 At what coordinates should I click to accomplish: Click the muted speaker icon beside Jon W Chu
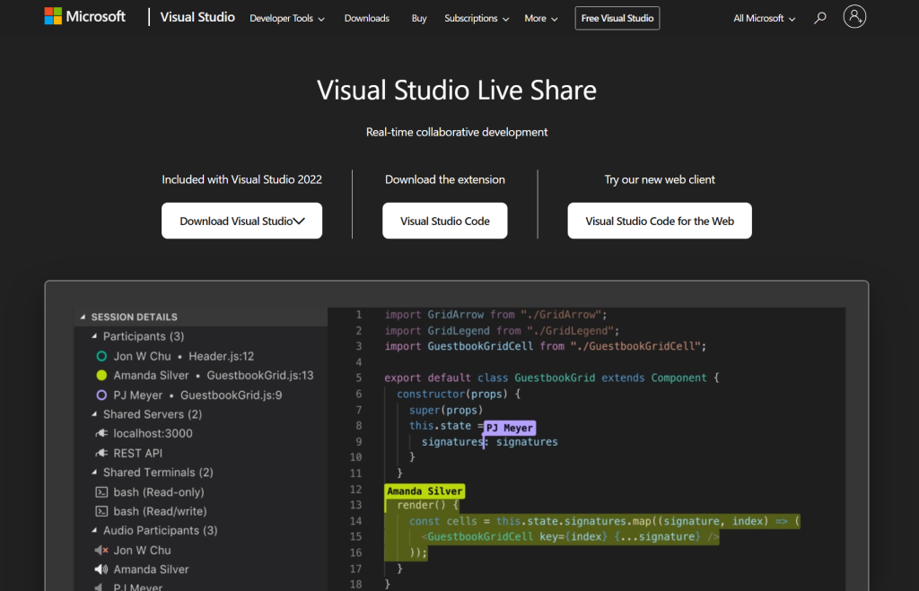(x=101, y=551)
